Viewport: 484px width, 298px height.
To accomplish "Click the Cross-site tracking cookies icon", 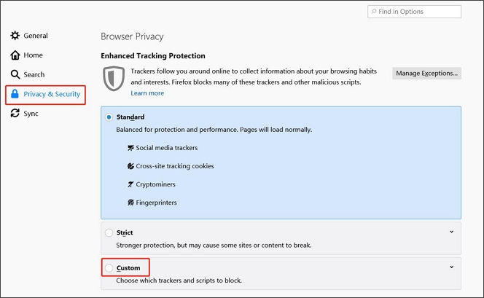I will pyautogui.click(x=130, y=166).
